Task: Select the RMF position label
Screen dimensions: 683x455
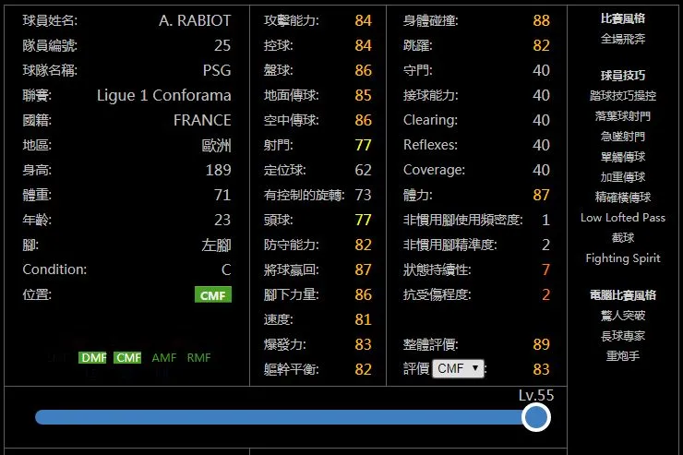Action: [x=198, y=357]
